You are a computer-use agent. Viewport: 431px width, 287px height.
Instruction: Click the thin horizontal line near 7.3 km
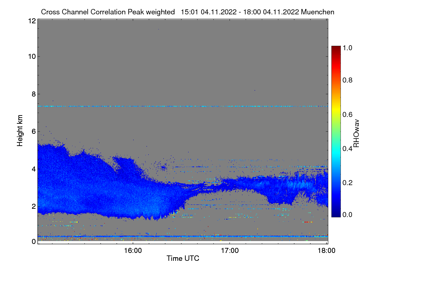(x=183, y=106)
